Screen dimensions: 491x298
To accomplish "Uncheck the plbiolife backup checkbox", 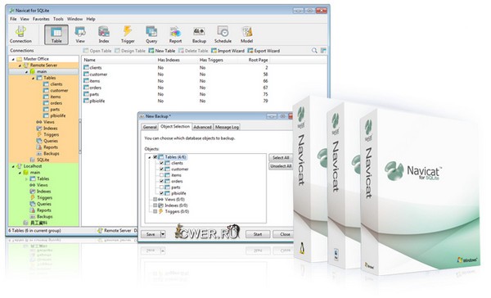I will 161,193.
